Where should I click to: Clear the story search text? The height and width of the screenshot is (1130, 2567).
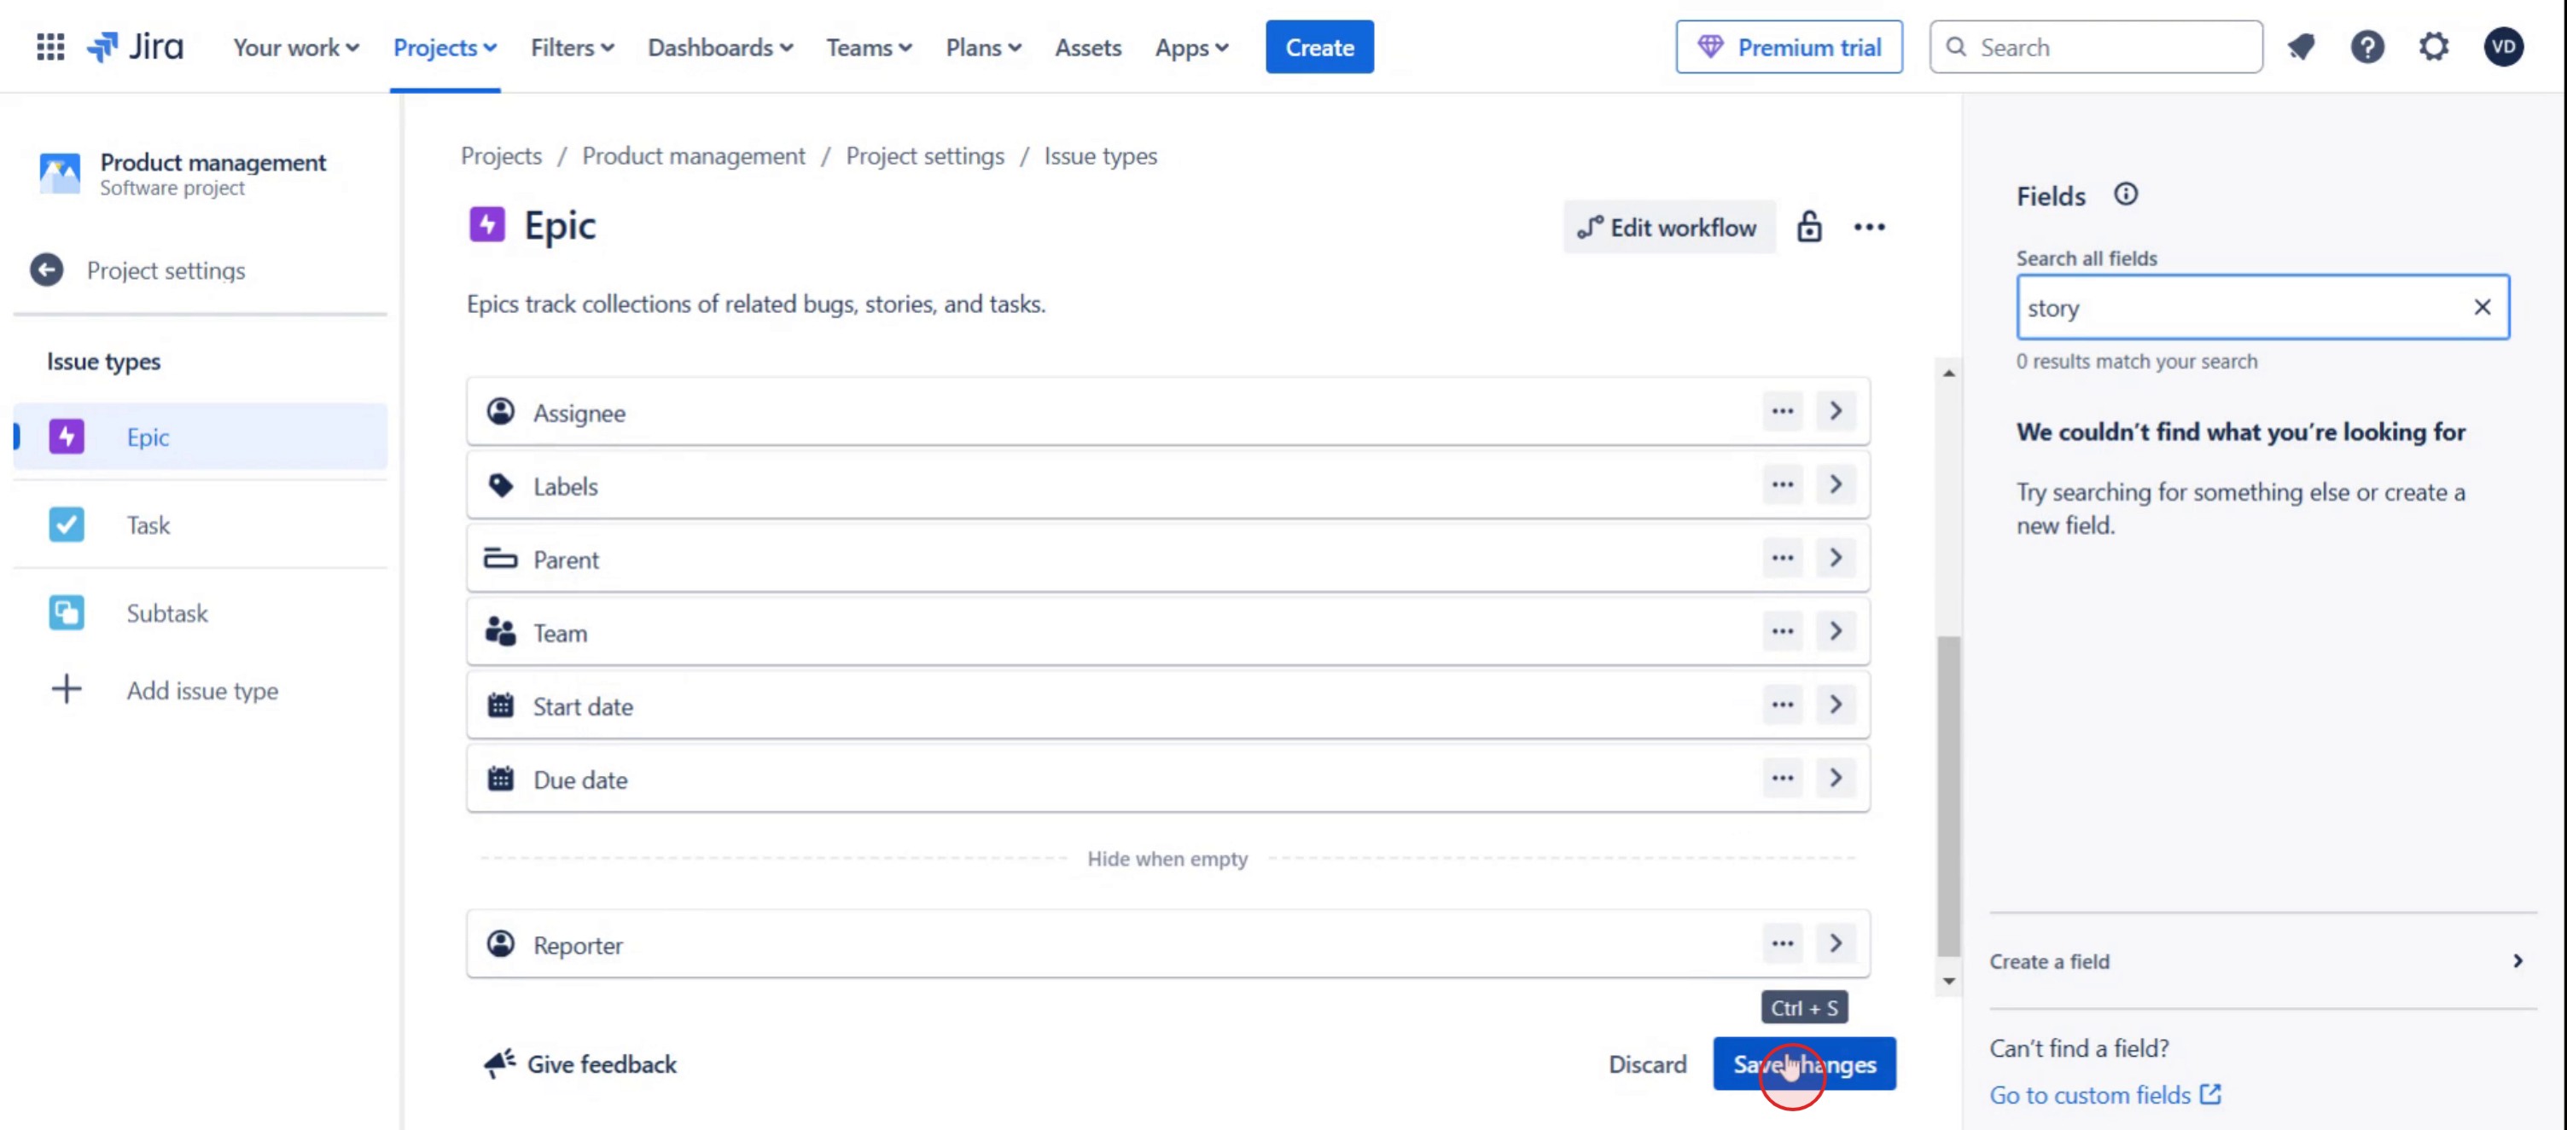click(2482, 308)
